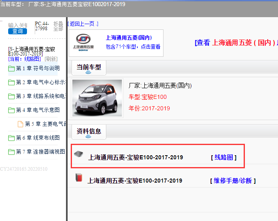
Task: Open the SGMW brand logo thumbnail
Action: (x=83, y=42)
